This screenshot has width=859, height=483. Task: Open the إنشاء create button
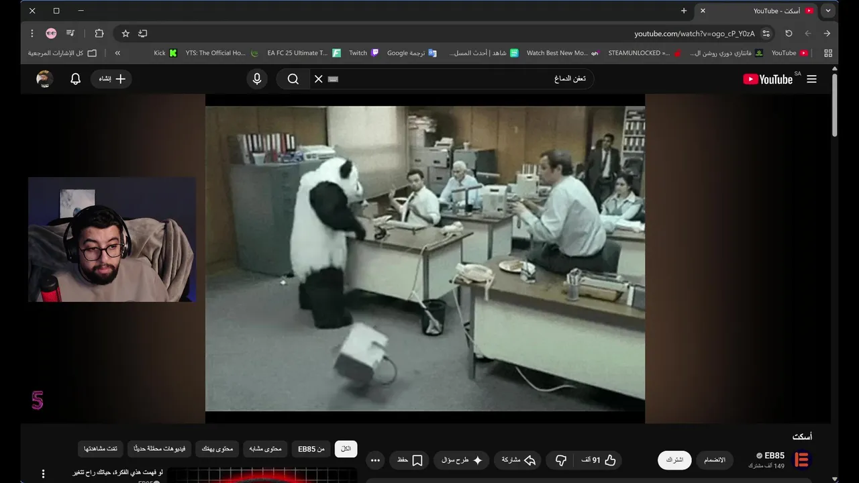click(111, 79)
